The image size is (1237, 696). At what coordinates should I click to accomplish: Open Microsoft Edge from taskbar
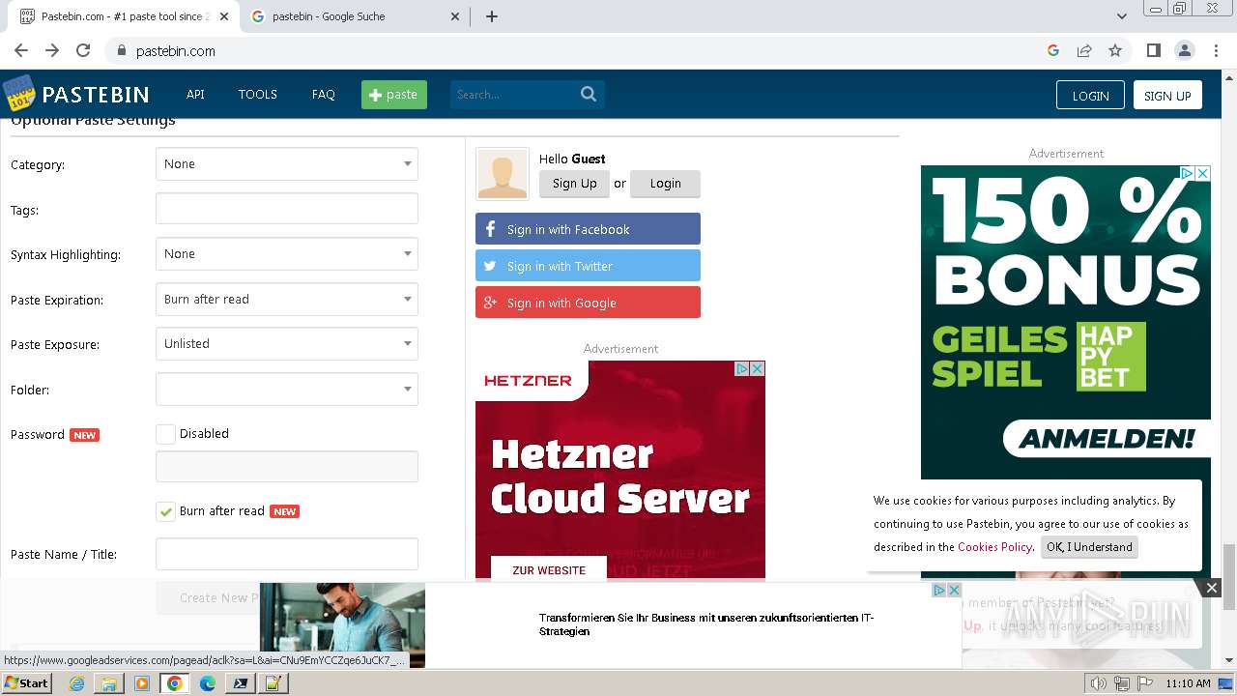pos(207,683)
